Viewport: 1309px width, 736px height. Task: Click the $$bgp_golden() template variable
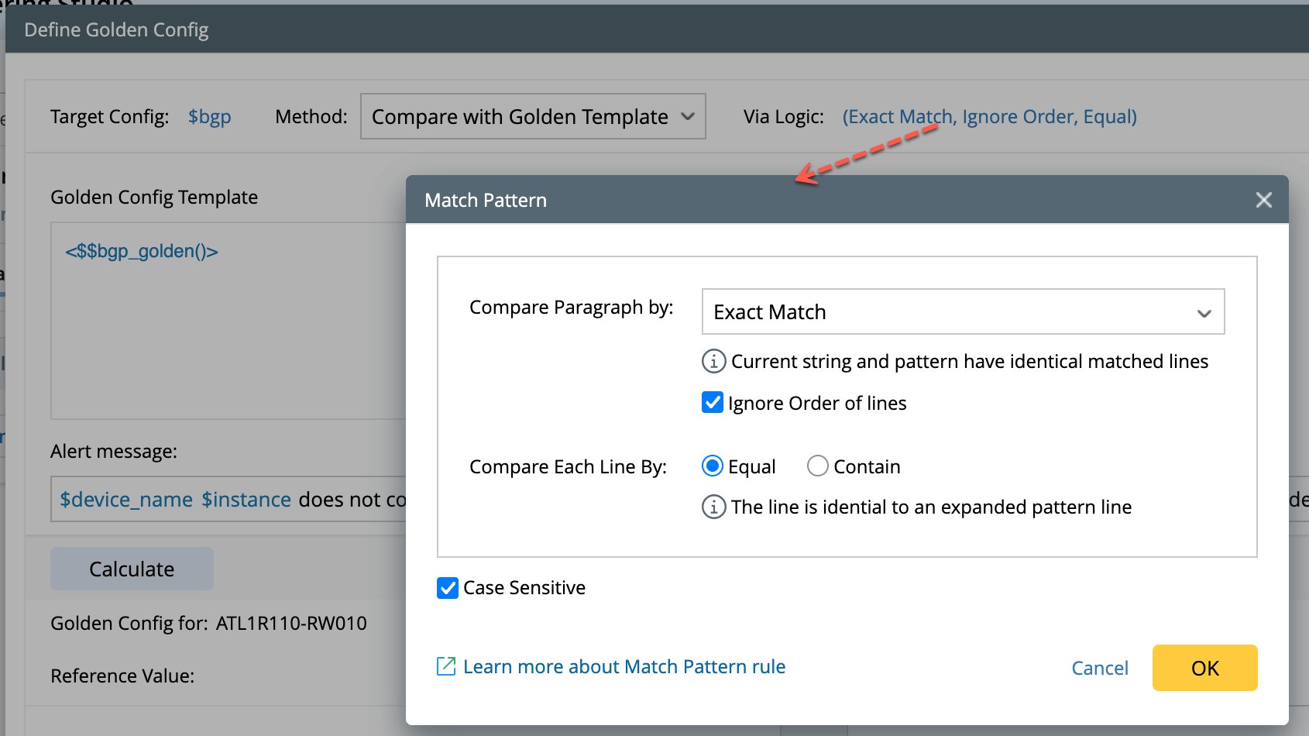(x=142, y=251)
